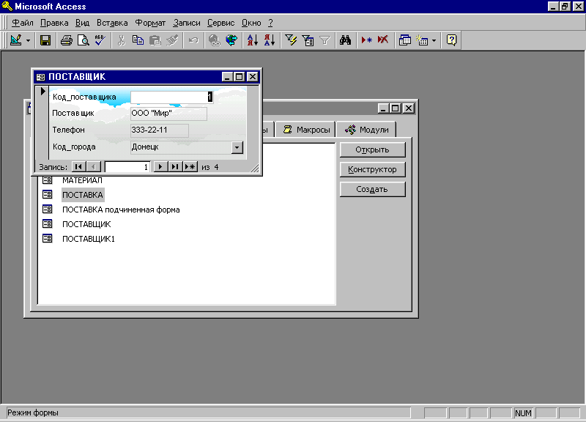Open the ? help menu
Screen dimensions: 586x422
coord(270,23)
